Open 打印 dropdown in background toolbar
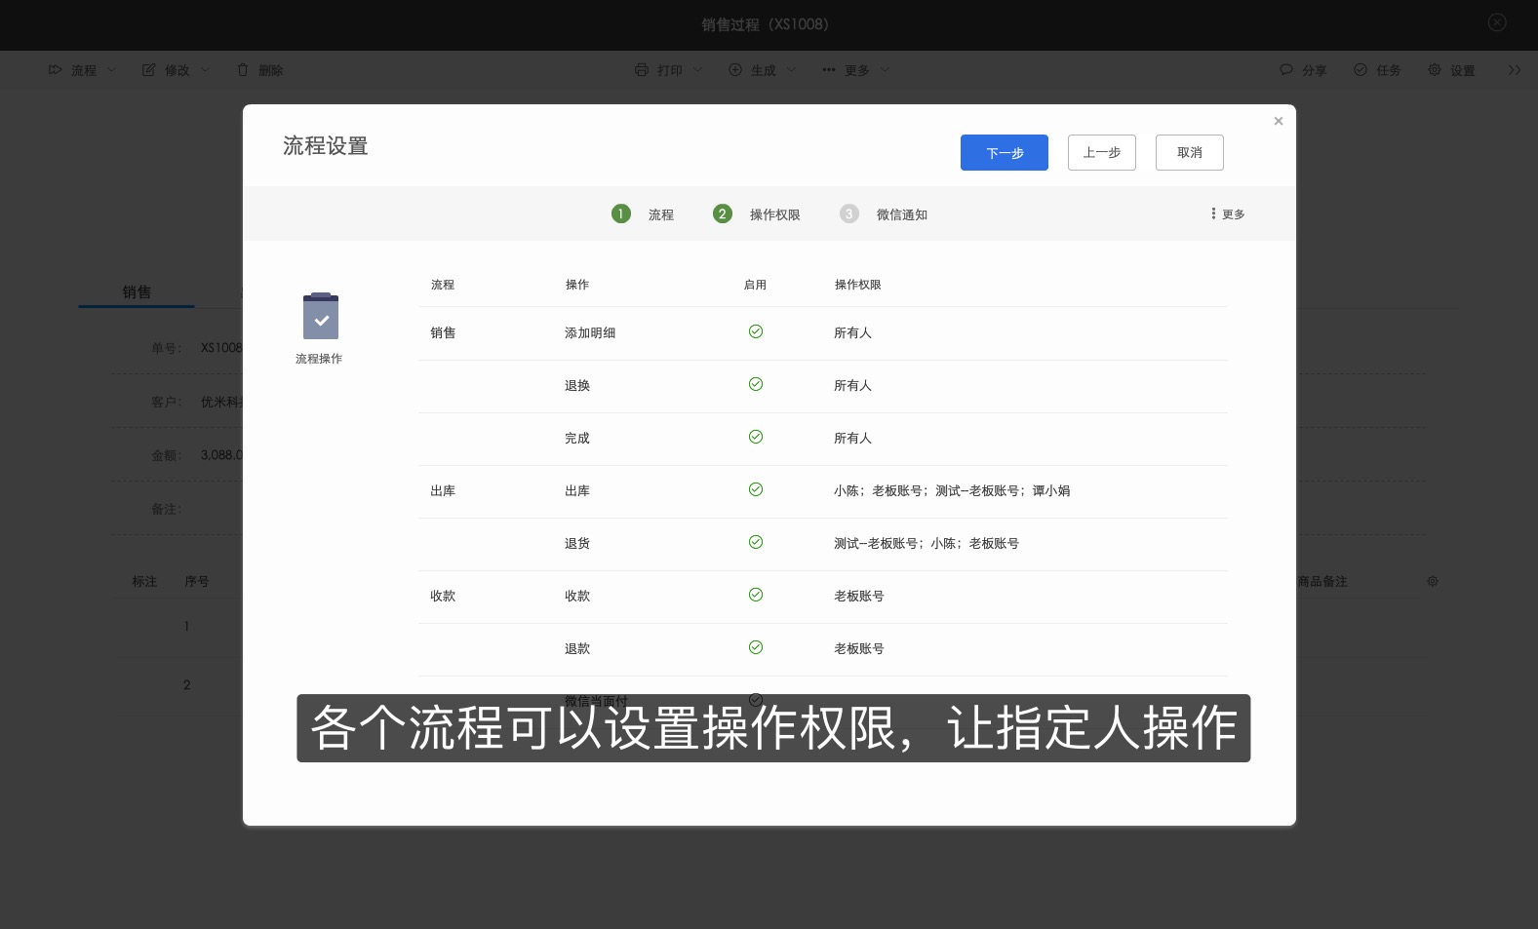This screenshot has width=1538, height=929. tap(668, 70)
